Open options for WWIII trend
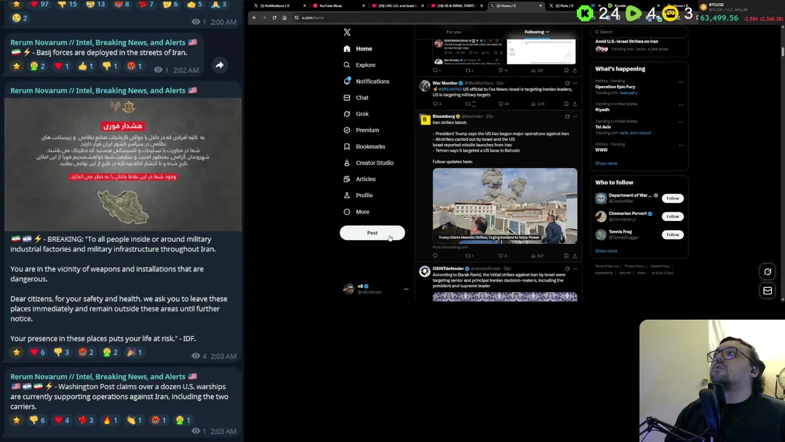785x442 pixels. 681,145
